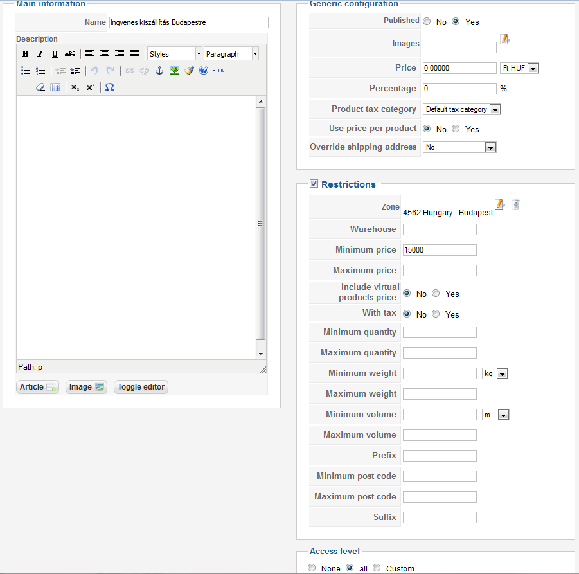The height and width of the screenshot is (574, 579).
Task: Click the editor vertical scrollbar thumb
Action: click(261, 224)
